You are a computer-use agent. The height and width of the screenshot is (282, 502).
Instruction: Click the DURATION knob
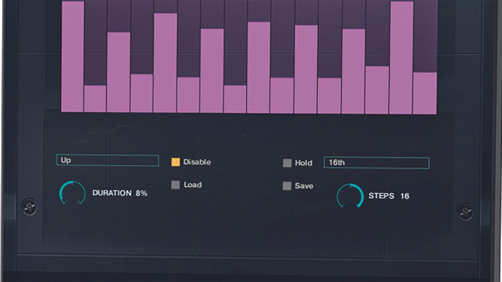point(72,193)
